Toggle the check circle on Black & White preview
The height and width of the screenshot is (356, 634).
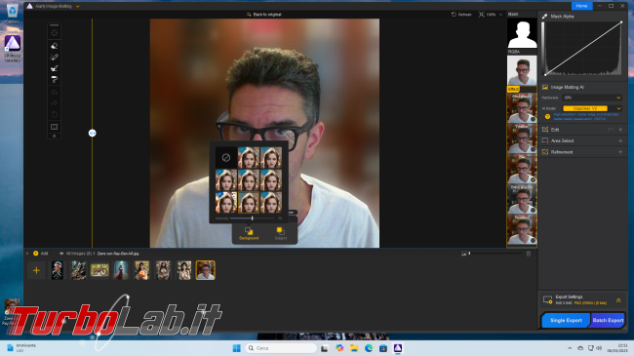pos(533,210)
